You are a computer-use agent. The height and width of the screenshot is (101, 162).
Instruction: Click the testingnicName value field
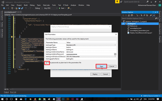tap(91, 47)
